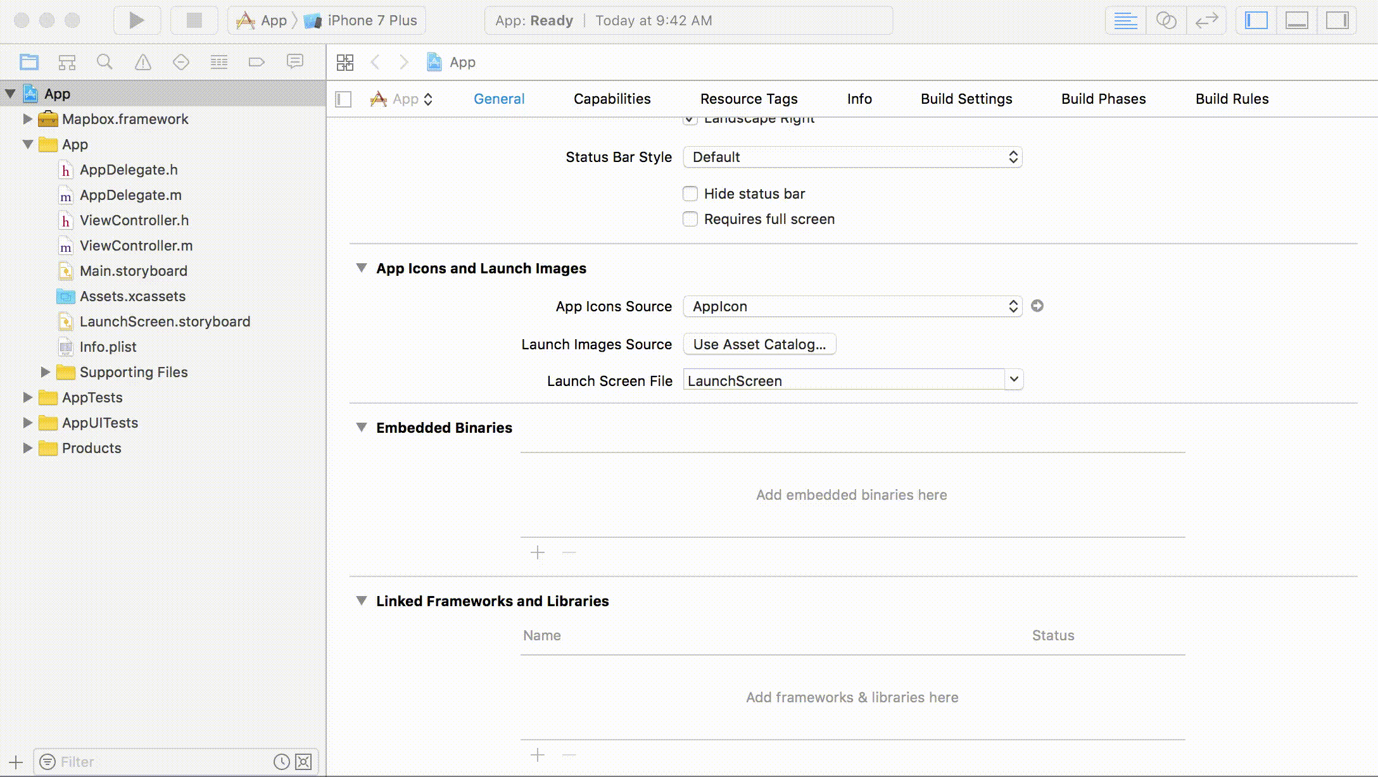Uncheck Landscape Right orientation
1378x777 pixels.
click(690, 120)
